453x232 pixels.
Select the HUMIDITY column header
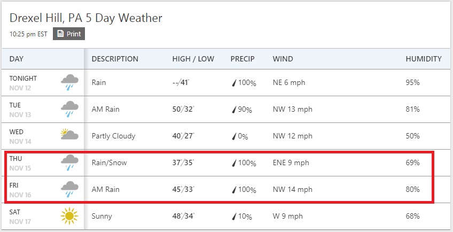click(x=424, y=59)
